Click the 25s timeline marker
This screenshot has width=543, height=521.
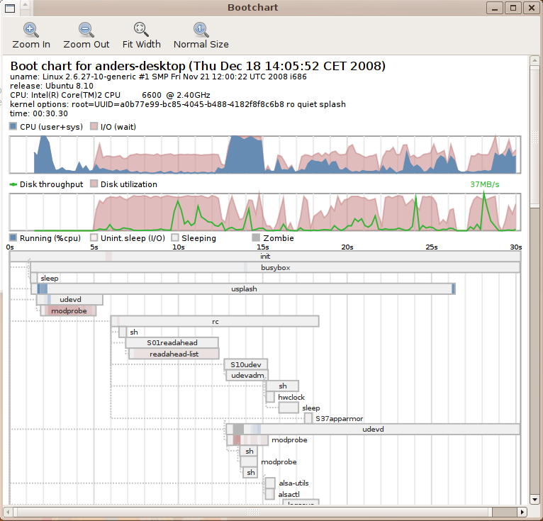(432, 247)
